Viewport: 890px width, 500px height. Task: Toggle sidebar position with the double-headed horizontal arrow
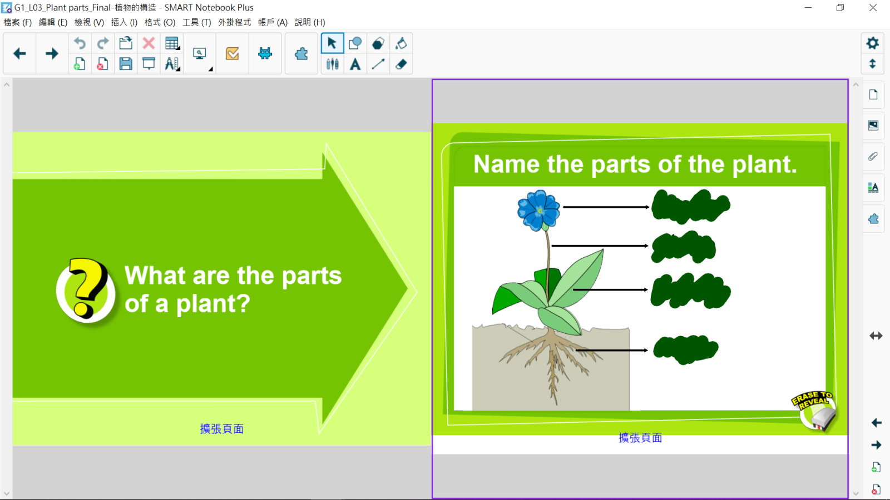[x=876, y=336]
